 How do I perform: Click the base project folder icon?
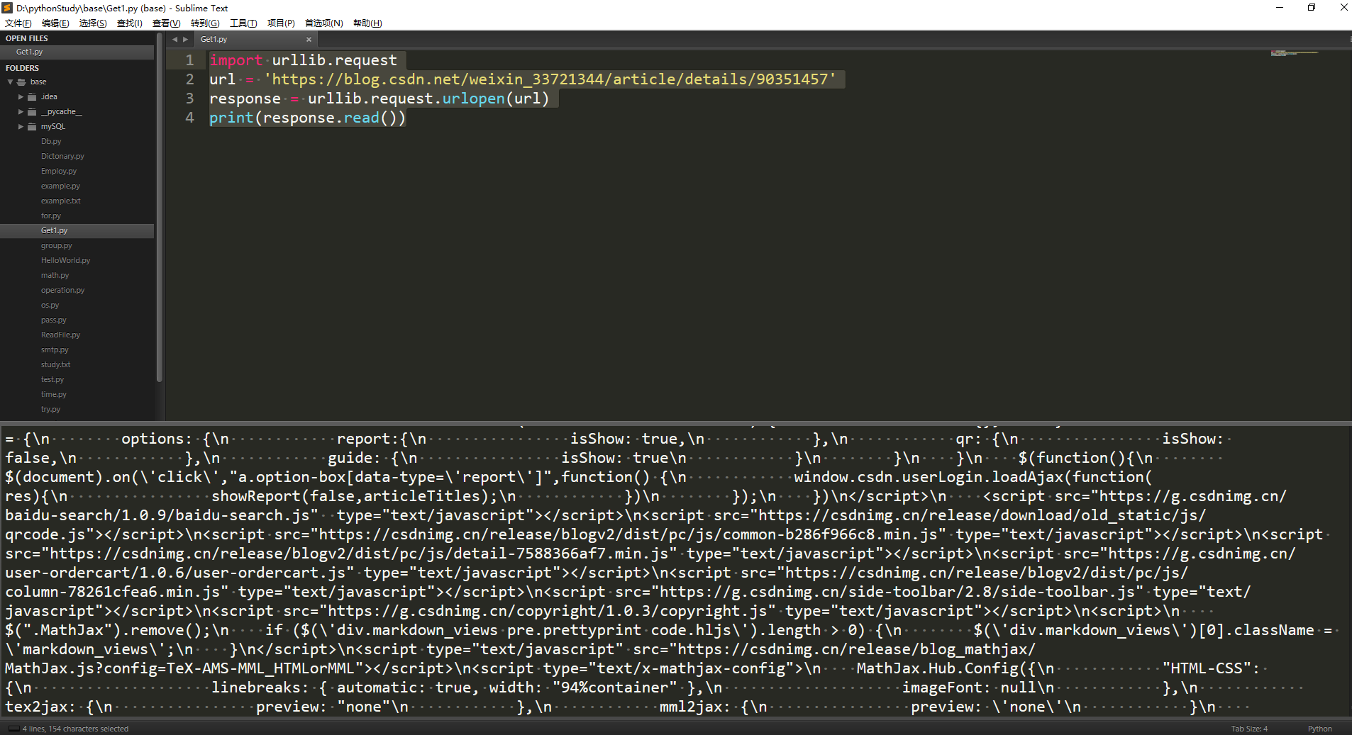coord(23,81)
